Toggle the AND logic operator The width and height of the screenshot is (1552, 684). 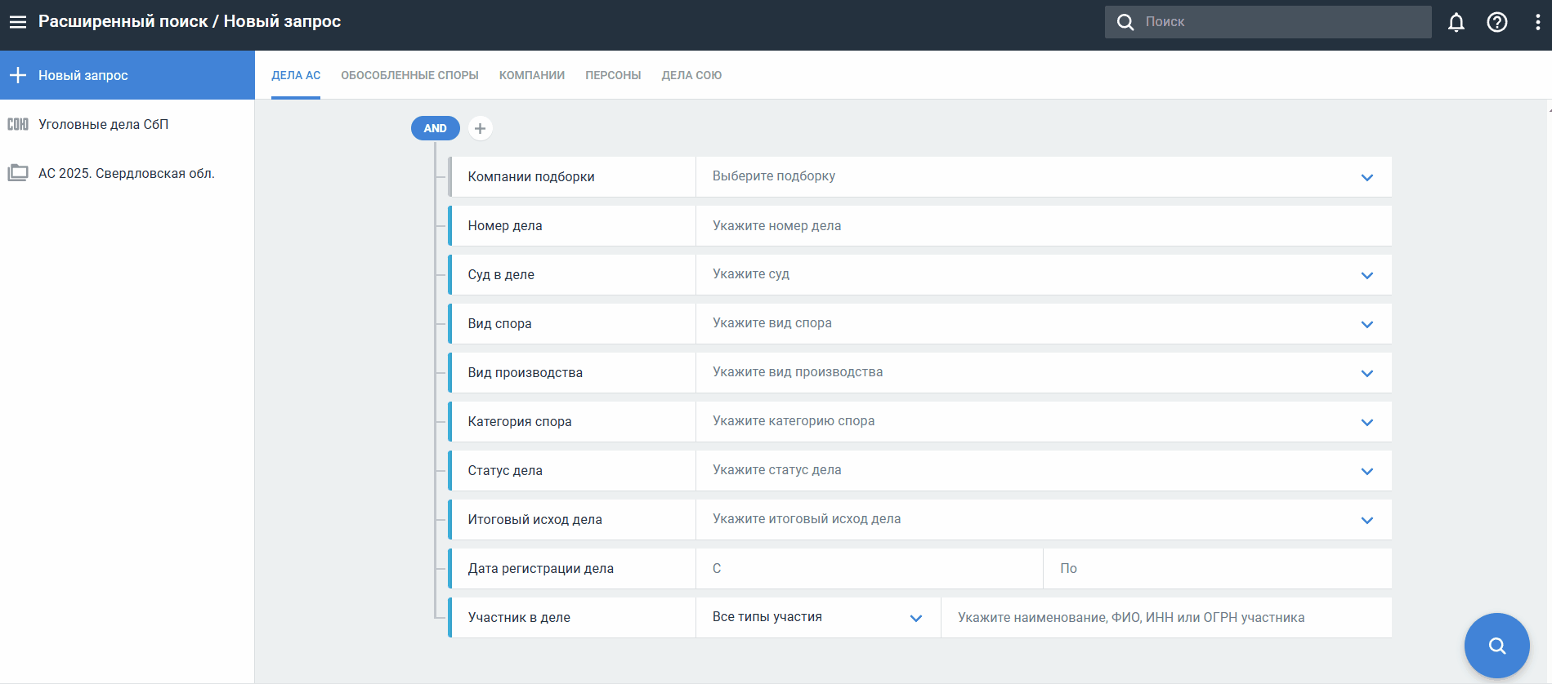tap(435, 128)
